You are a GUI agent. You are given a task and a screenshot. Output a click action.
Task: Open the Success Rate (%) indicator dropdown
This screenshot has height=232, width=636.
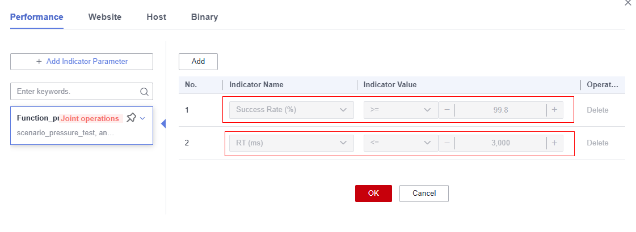pyautogui.click(x=291, y=110)
